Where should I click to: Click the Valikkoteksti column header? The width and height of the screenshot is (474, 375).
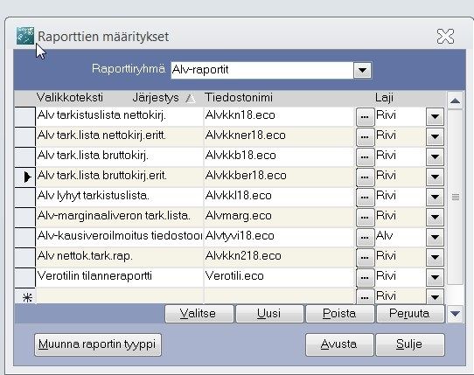70,98
